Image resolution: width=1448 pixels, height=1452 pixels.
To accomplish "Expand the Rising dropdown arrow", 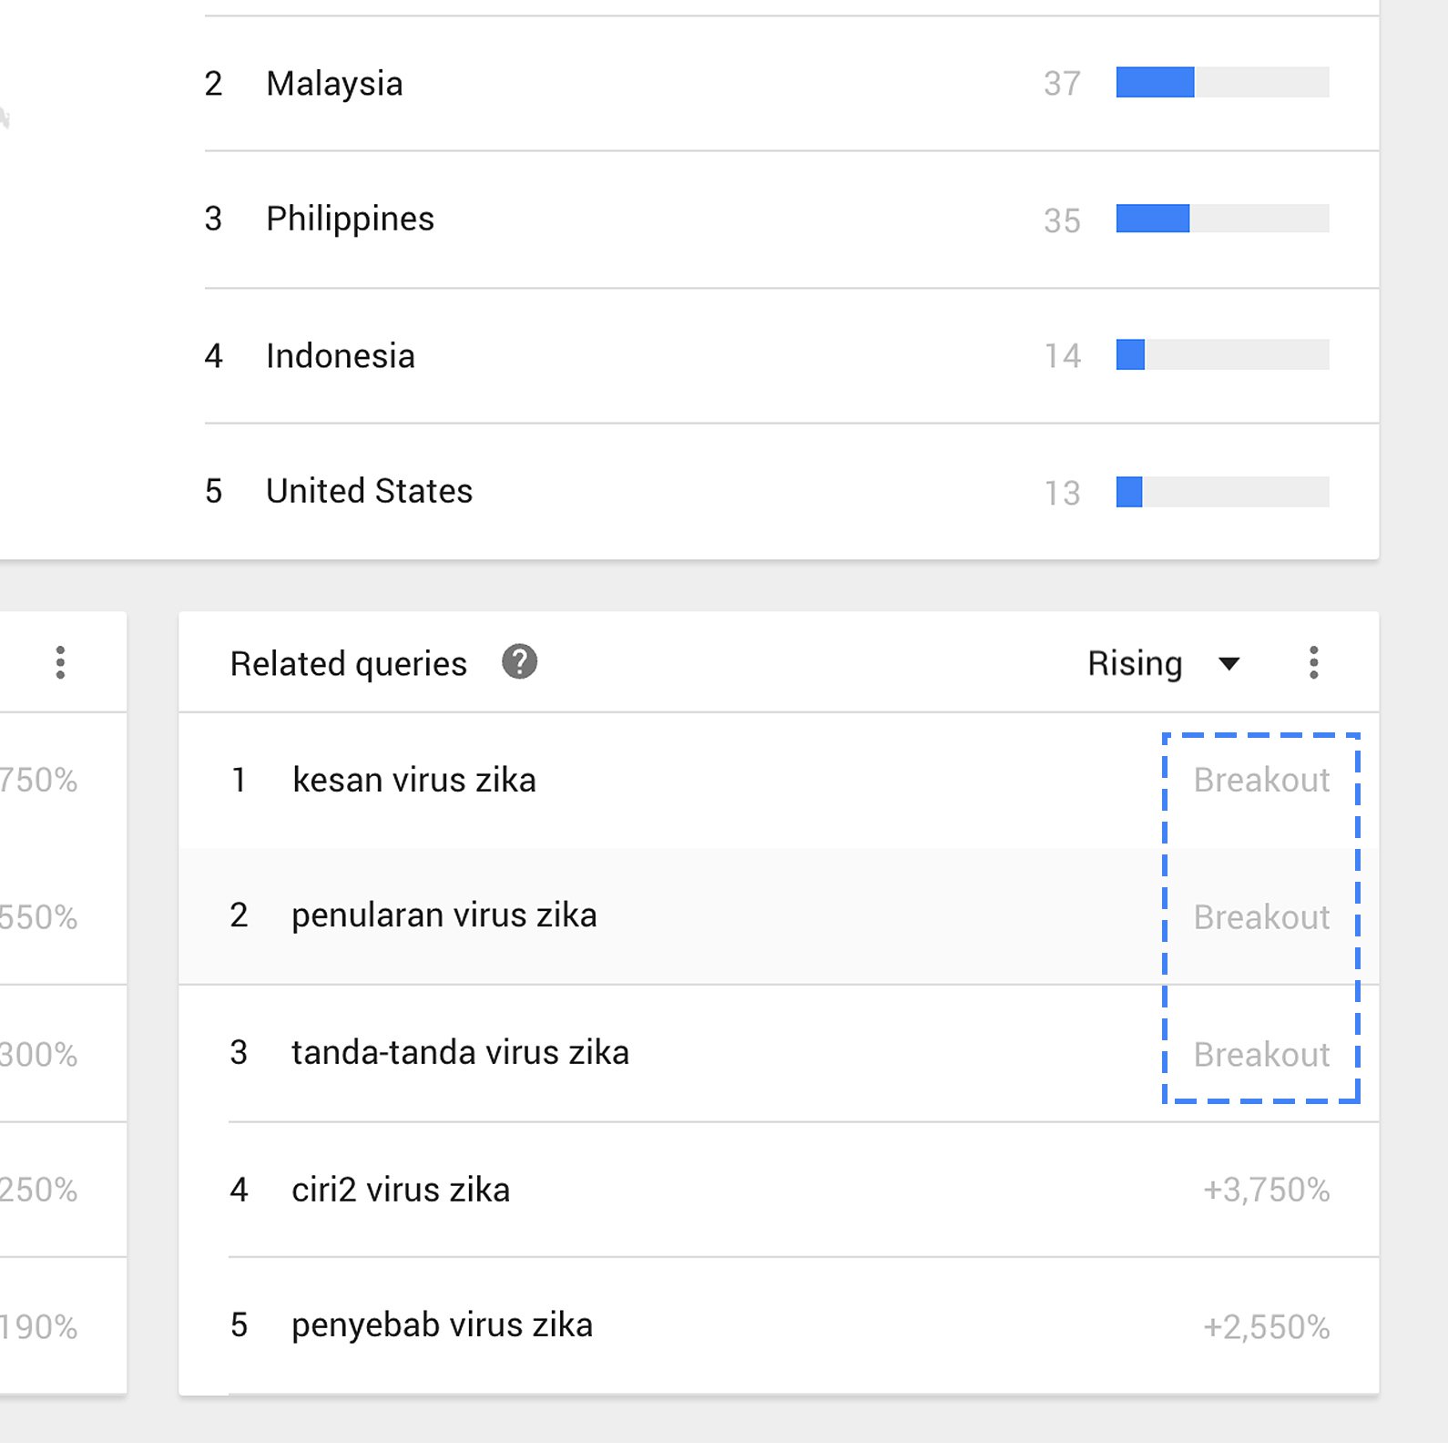I will [1229, 664].
